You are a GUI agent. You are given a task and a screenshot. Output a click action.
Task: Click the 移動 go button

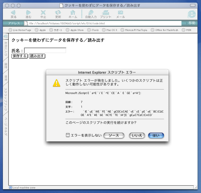tap(191, 23)
